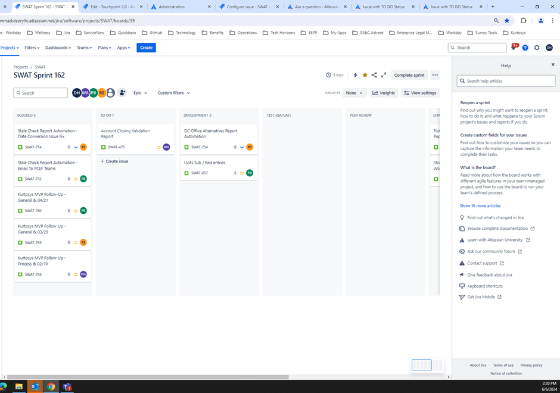Click RS assignee avatar on SWAT-754 card

tap(83, 147)
